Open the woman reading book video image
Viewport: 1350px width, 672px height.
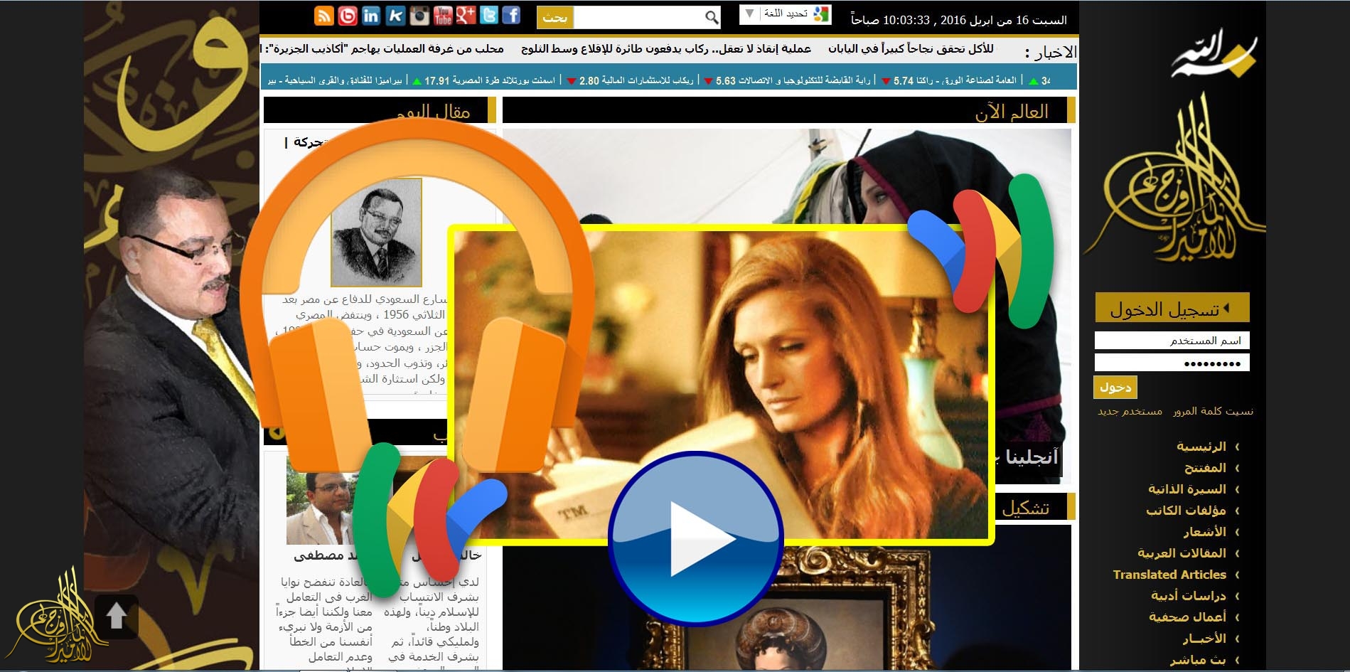click(x=721, y=384)
